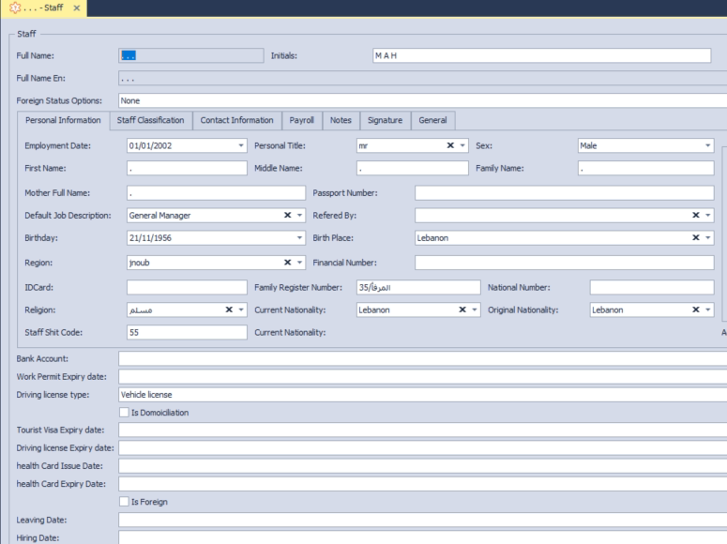Screen dimensions: 727x544
Task: Clear the Region field value jnoub
Action: (x=287, y=263)
